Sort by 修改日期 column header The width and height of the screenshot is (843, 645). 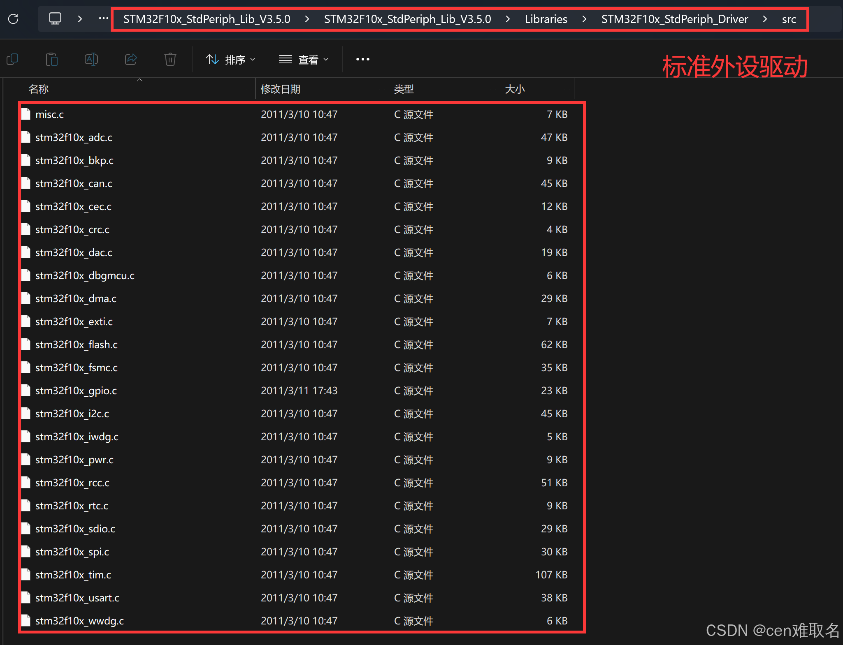pyautogui.click(x=281, y=89)
